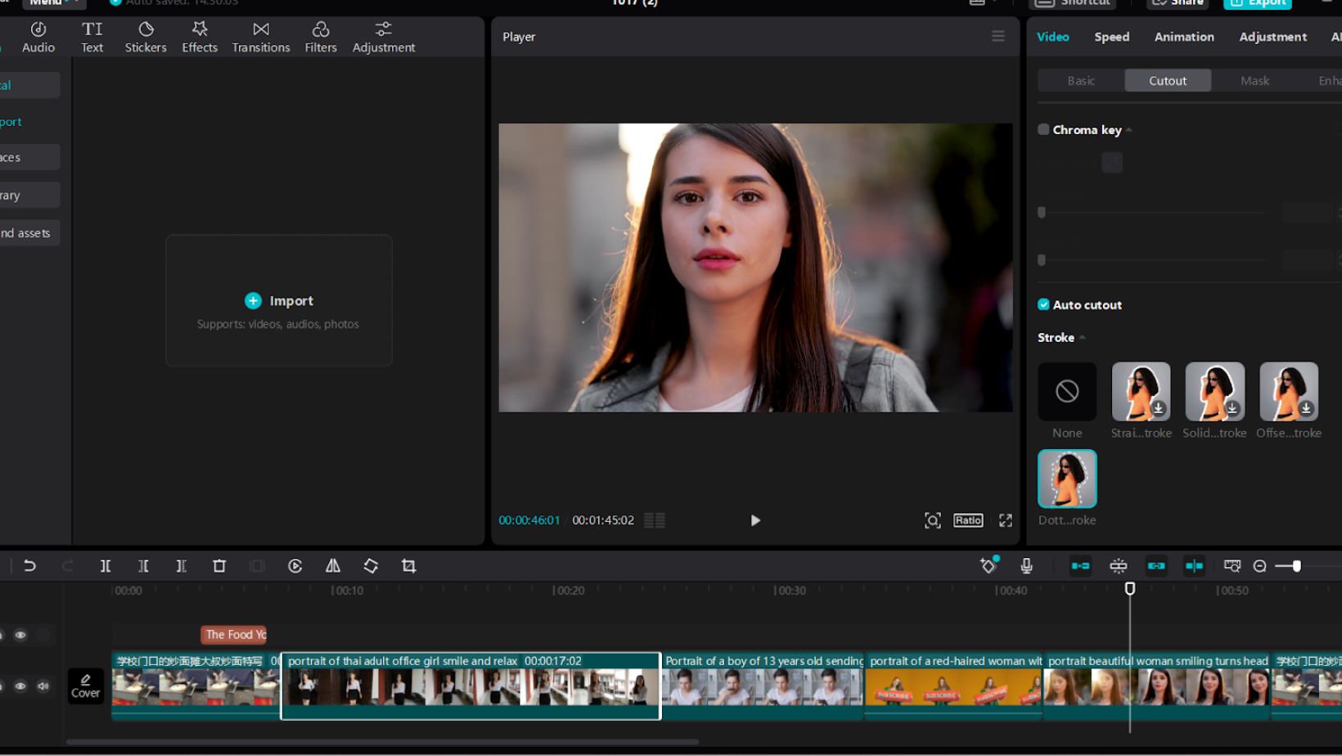Switch to the Video tab
The image size is (1342, 756).
click(x=1053, y=37)
